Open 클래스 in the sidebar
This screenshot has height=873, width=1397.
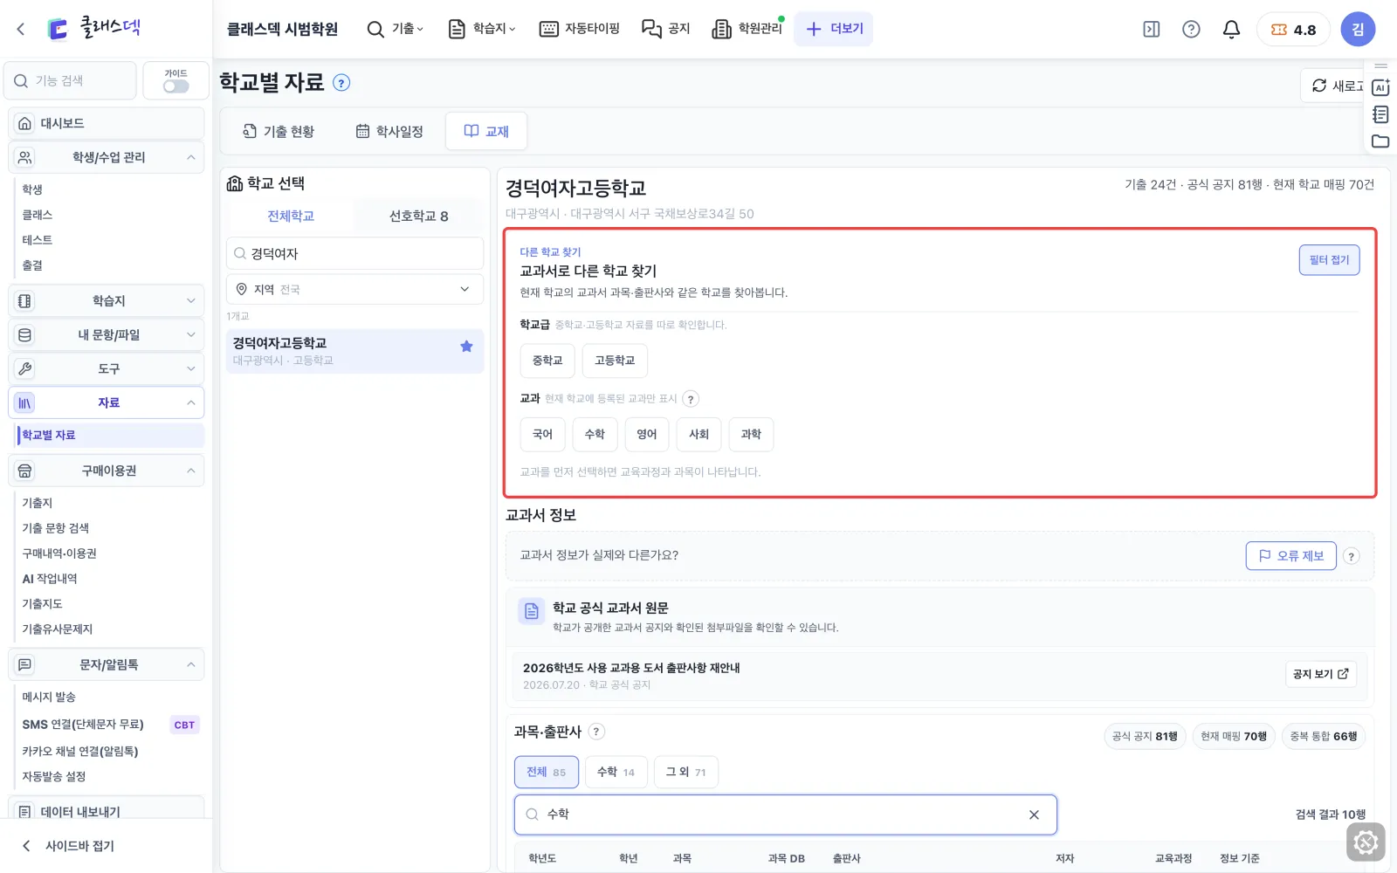coord(38,215)
